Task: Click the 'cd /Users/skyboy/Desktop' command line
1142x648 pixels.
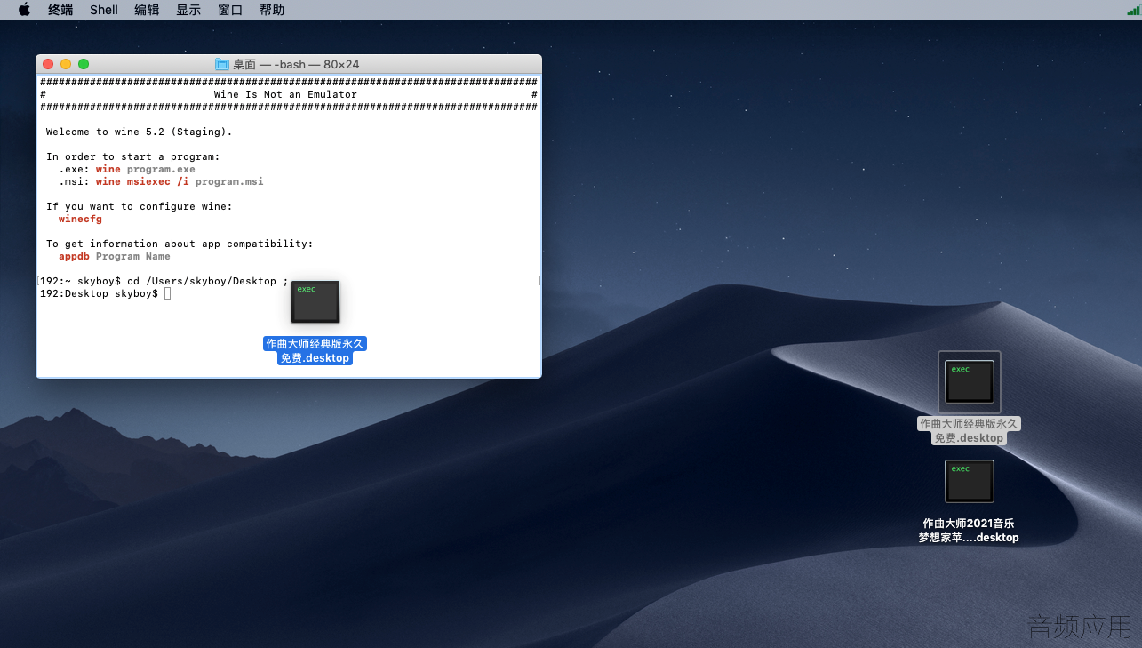Action: click(x=202, y=281)
